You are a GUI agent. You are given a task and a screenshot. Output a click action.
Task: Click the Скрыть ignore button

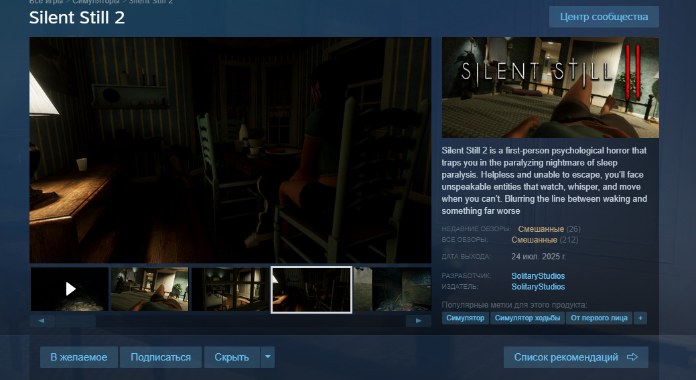click(232, 357)
